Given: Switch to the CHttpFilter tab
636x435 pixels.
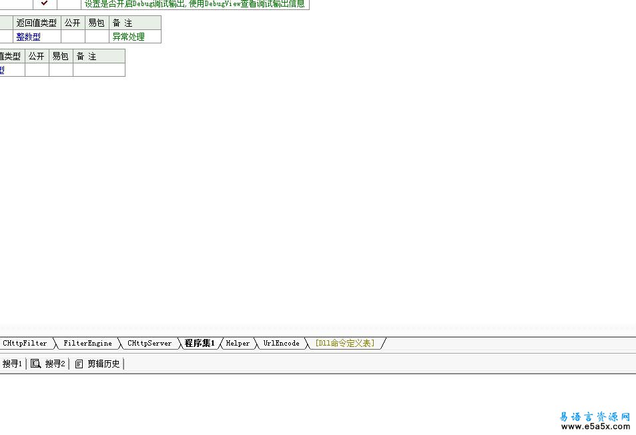Looking at the screenshot, I should (24, 344).
